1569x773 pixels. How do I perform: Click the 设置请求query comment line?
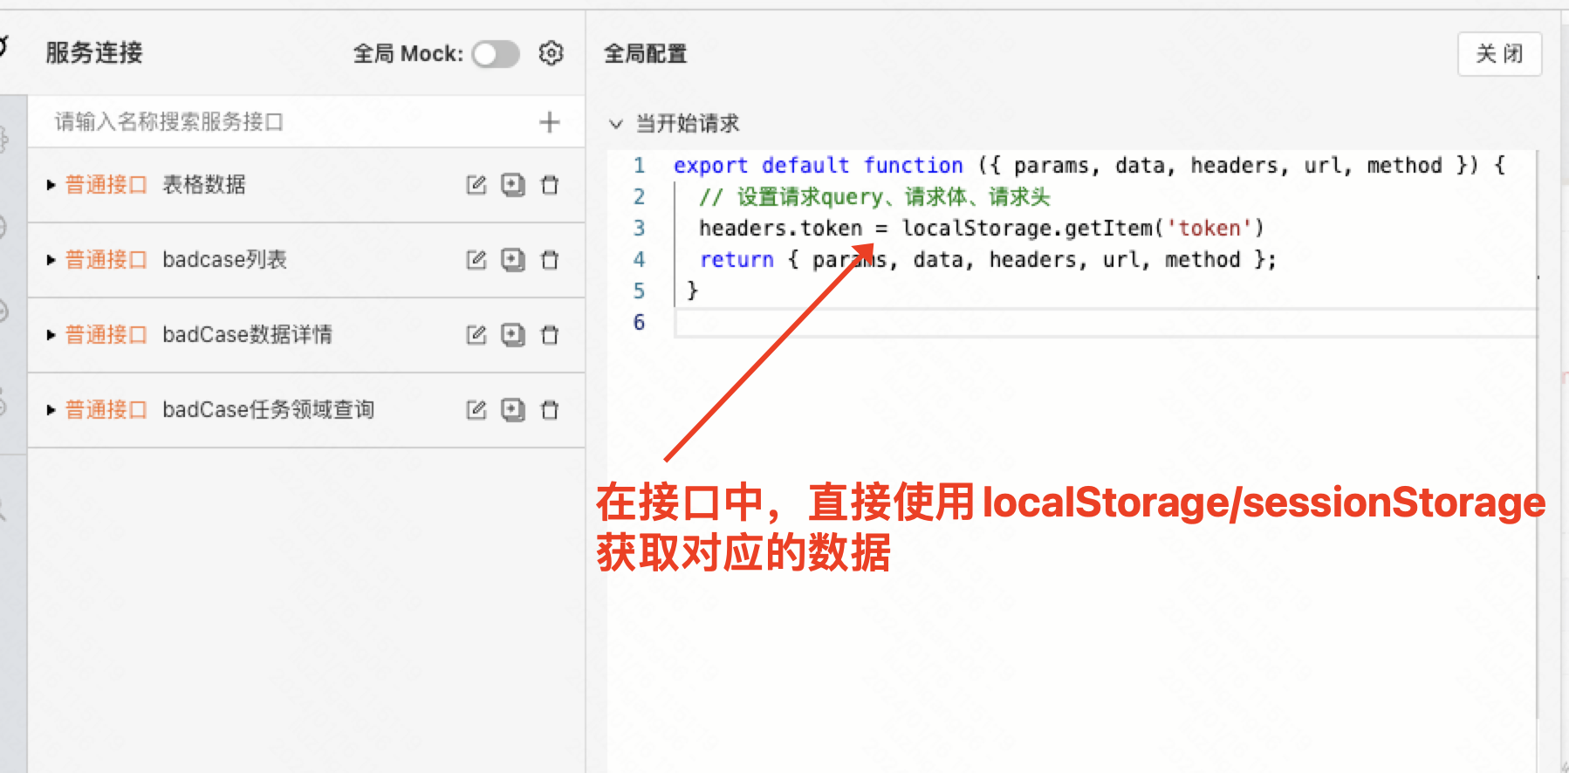(x=874, y=197)
